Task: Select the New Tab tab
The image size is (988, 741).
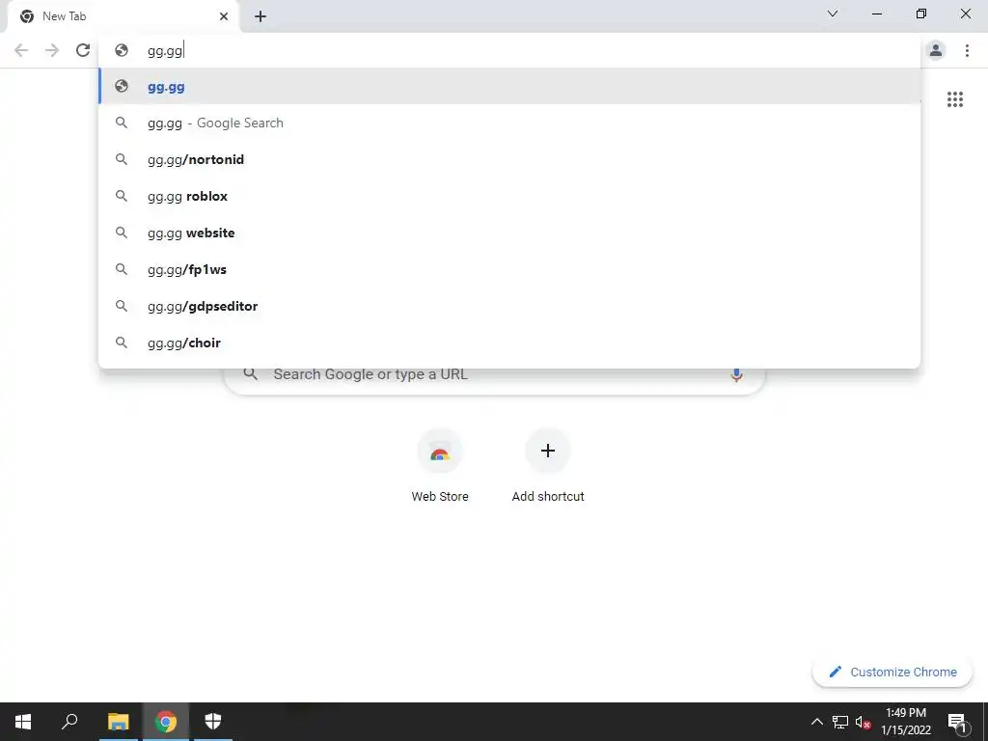Action: [x=123, y=17]
